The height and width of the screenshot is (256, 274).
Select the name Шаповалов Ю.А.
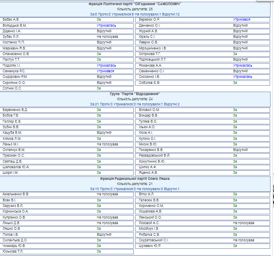pyautogui.click(x=16, y=167)
